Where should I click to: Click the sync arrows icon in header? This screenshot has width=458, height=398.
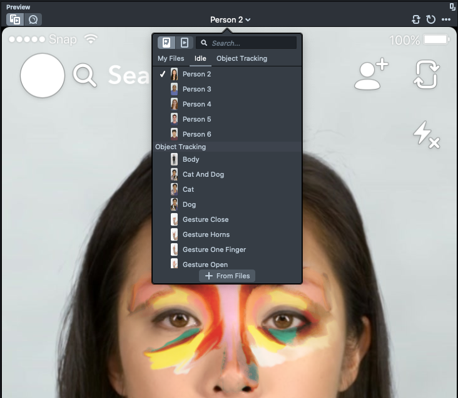(x=416, y=19)
